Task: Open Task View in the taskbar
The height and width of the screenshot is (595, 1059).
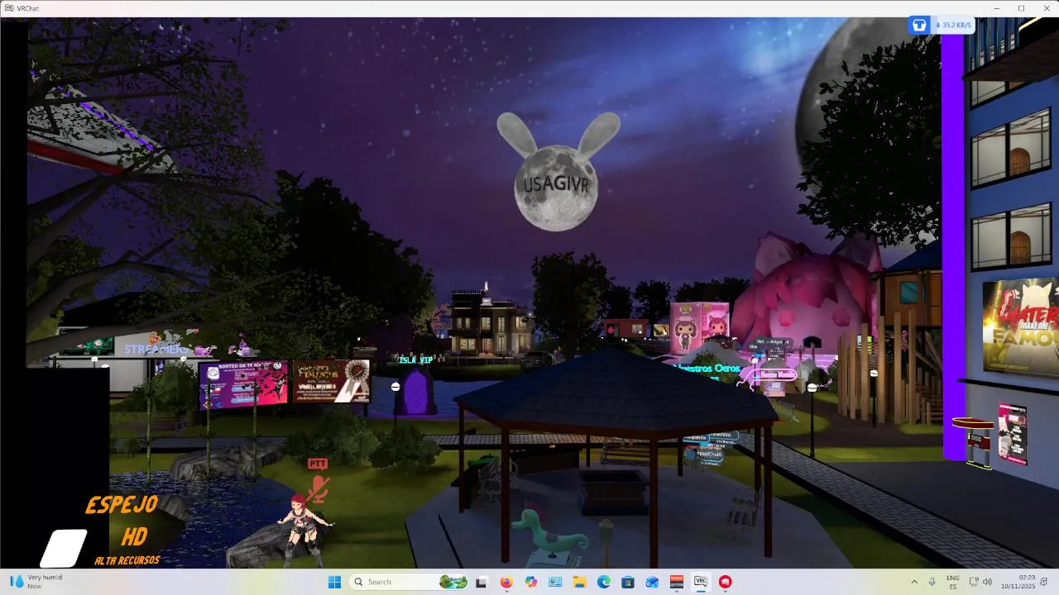Action: coord(482,582)
